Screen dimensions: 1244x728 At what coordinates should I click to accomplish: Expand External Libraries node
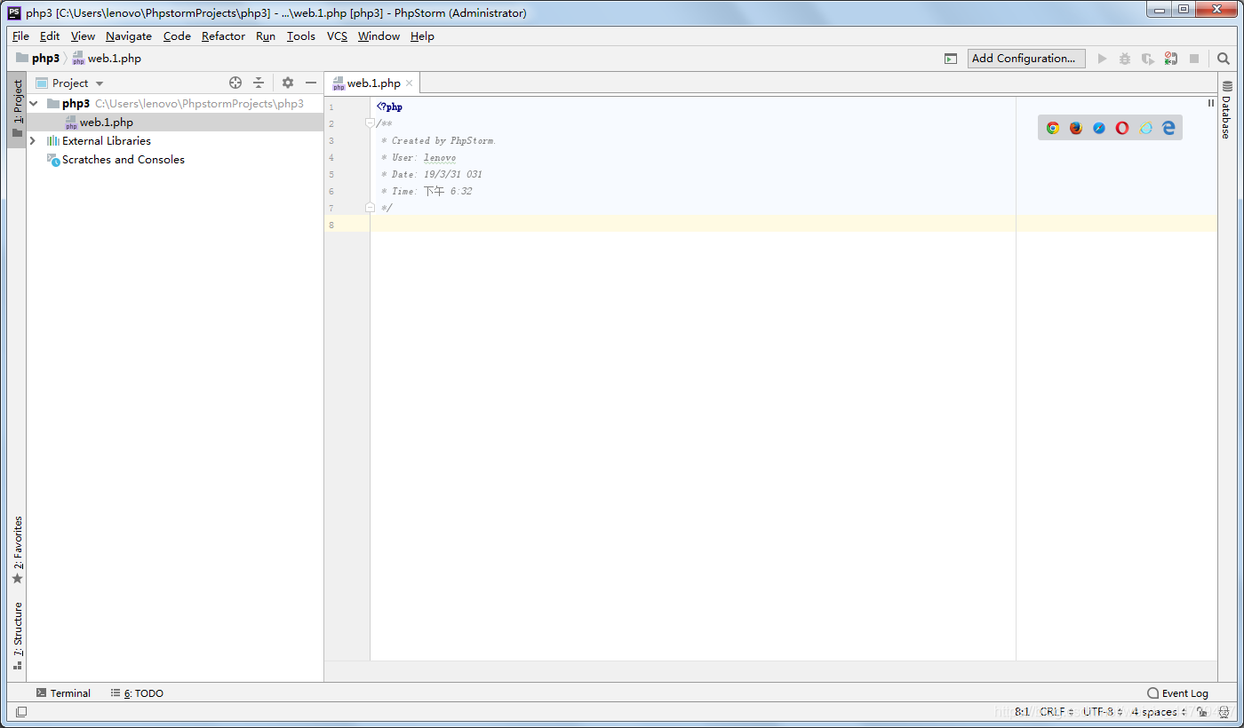coord(33,141)
